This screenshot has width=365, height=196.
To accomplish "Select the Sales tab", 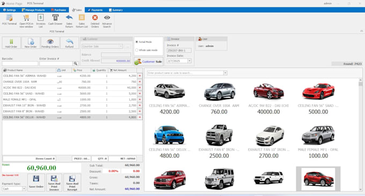I will (77, 10).
